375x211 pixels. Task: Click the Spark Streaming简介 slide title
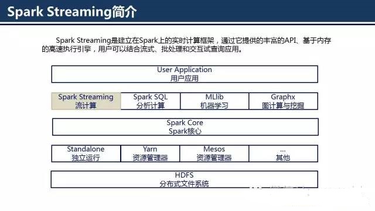click(72, 12)
